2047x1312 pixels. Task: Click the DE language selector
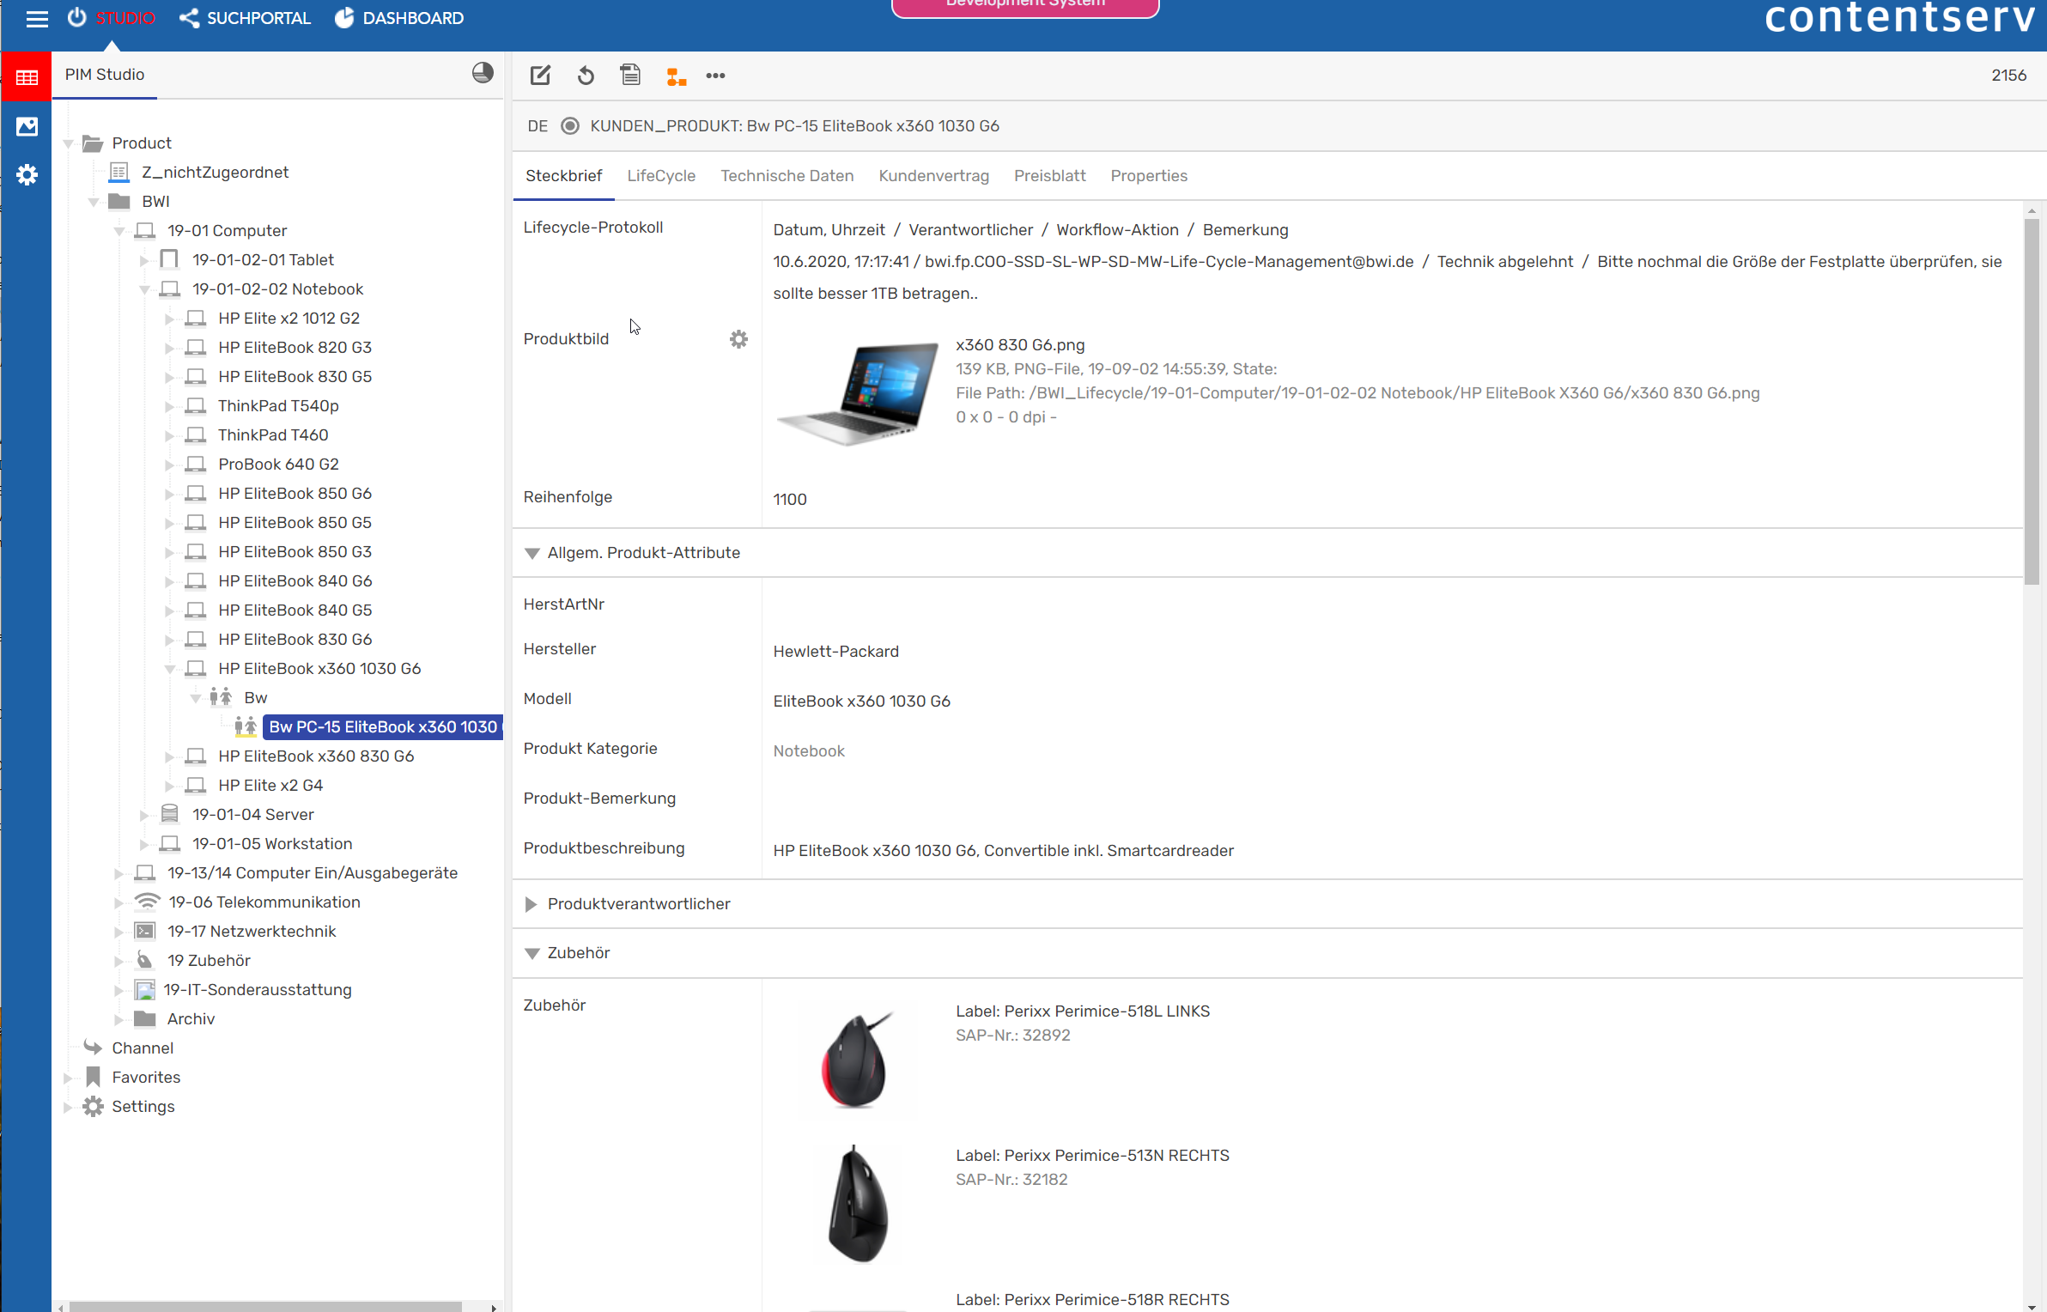click(x=538, y=126)
